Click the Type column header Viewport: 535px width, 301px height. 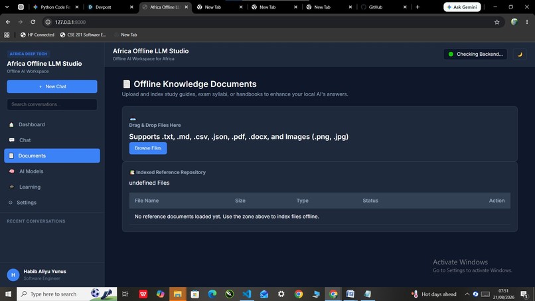click(302, 201)
